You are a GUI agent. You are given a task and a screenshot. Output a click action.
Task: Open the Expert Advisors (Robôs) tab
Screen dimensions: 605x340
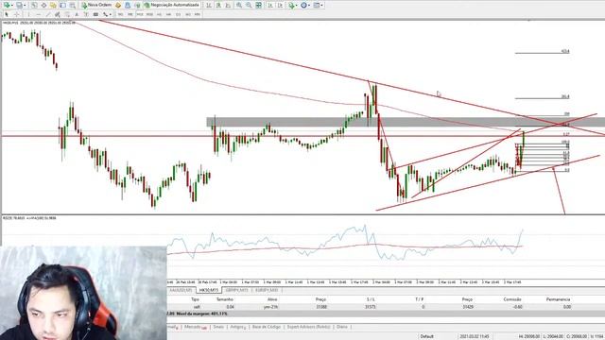[x=308, y=327]
